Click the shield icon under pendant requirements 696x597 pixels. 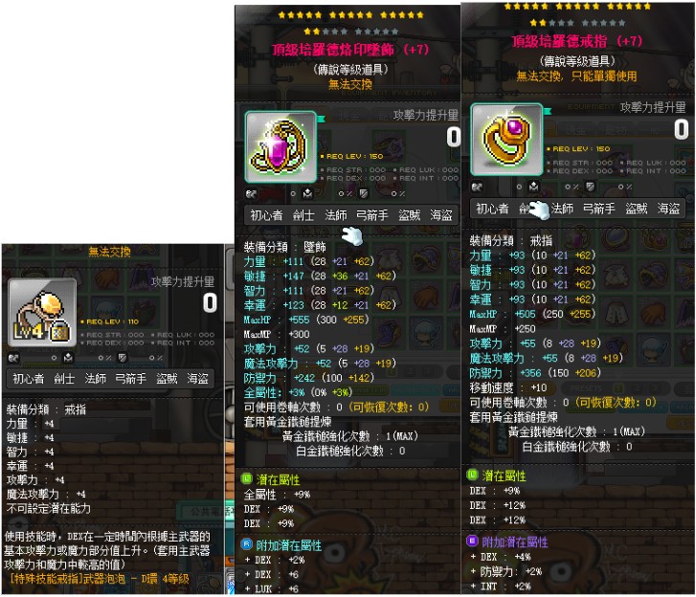coord(364,193)
